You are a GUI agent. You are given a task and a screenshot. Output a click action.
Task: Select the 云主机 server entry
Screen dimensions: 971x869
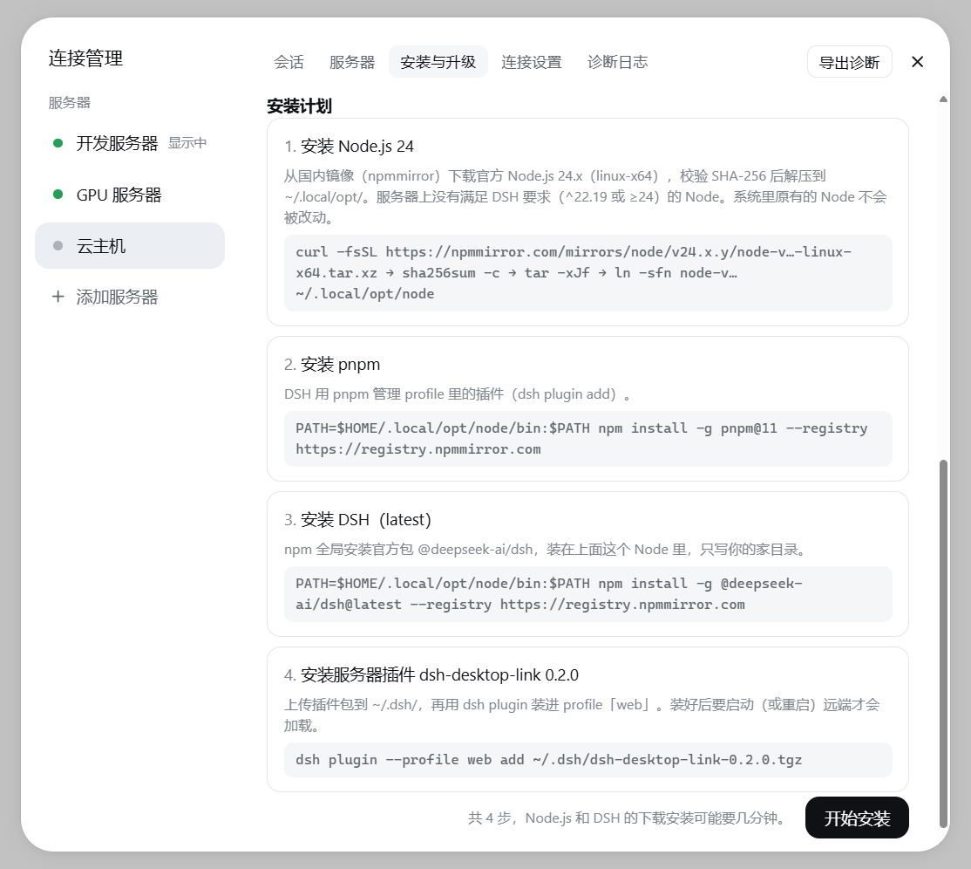pyautogui.click(x=129, y=246)
